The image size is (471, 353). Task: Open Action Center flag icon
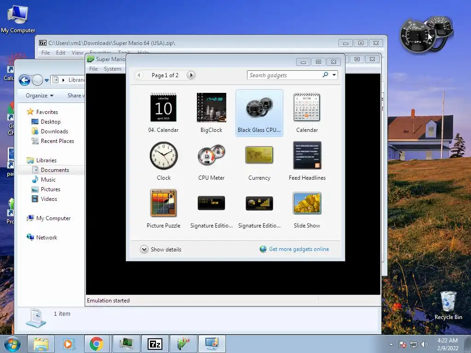[402, 344]
